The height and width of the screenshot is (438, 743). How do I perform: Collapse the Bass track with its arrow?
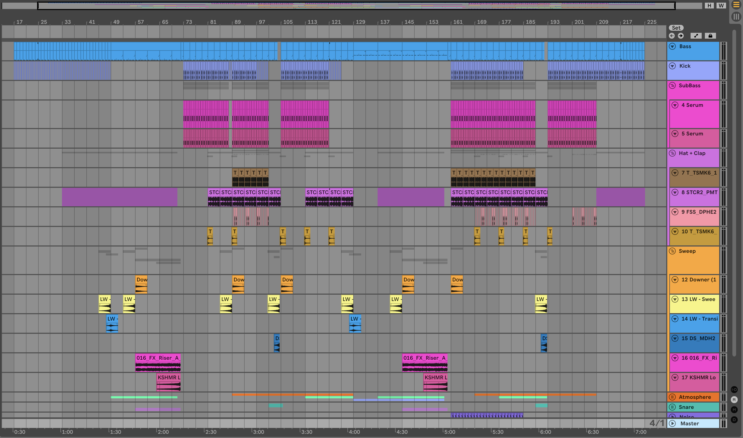tap(672, 46)
